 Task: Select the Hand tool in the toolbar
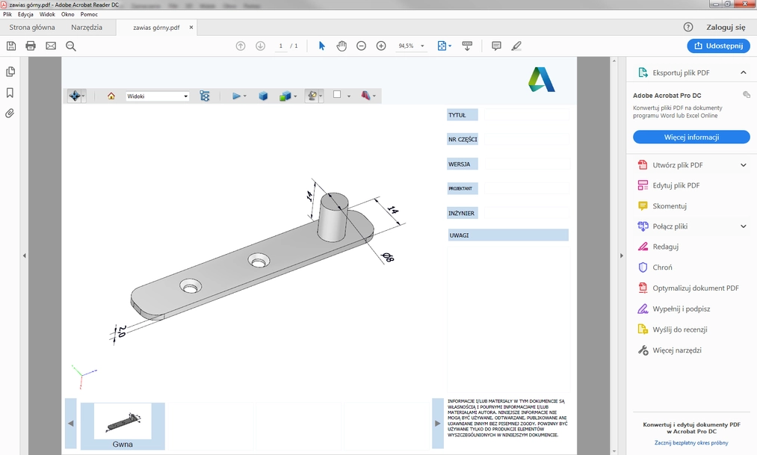341,46
